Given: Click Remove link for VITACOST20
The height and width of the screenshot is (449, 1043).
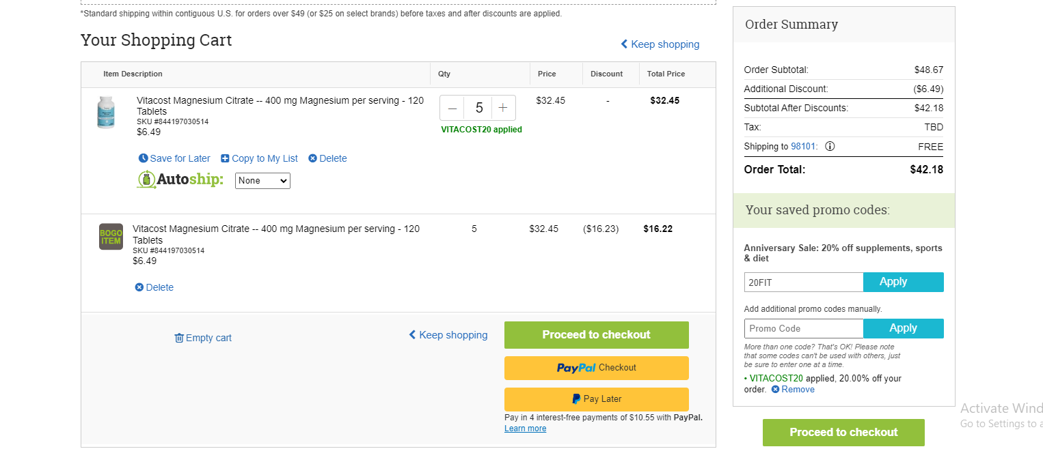Looking at the screenshot, I should click(x=798, y=390).
